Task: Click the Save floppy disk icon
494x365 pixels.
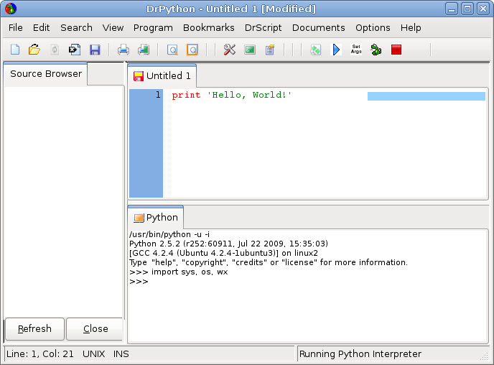Action: click(x=95, y=50)
